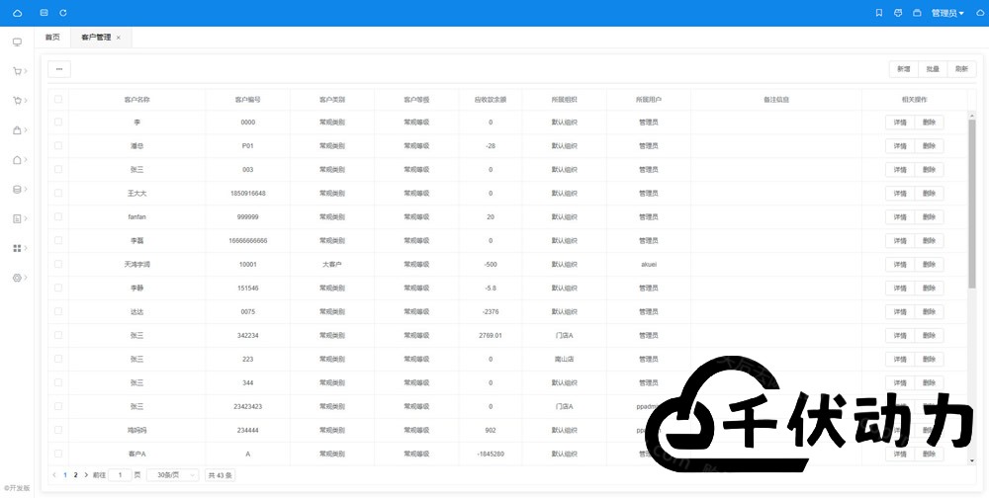Open the settings gear in the left sidebar
This screenshot has width=989, height=498.
point(17,278)
